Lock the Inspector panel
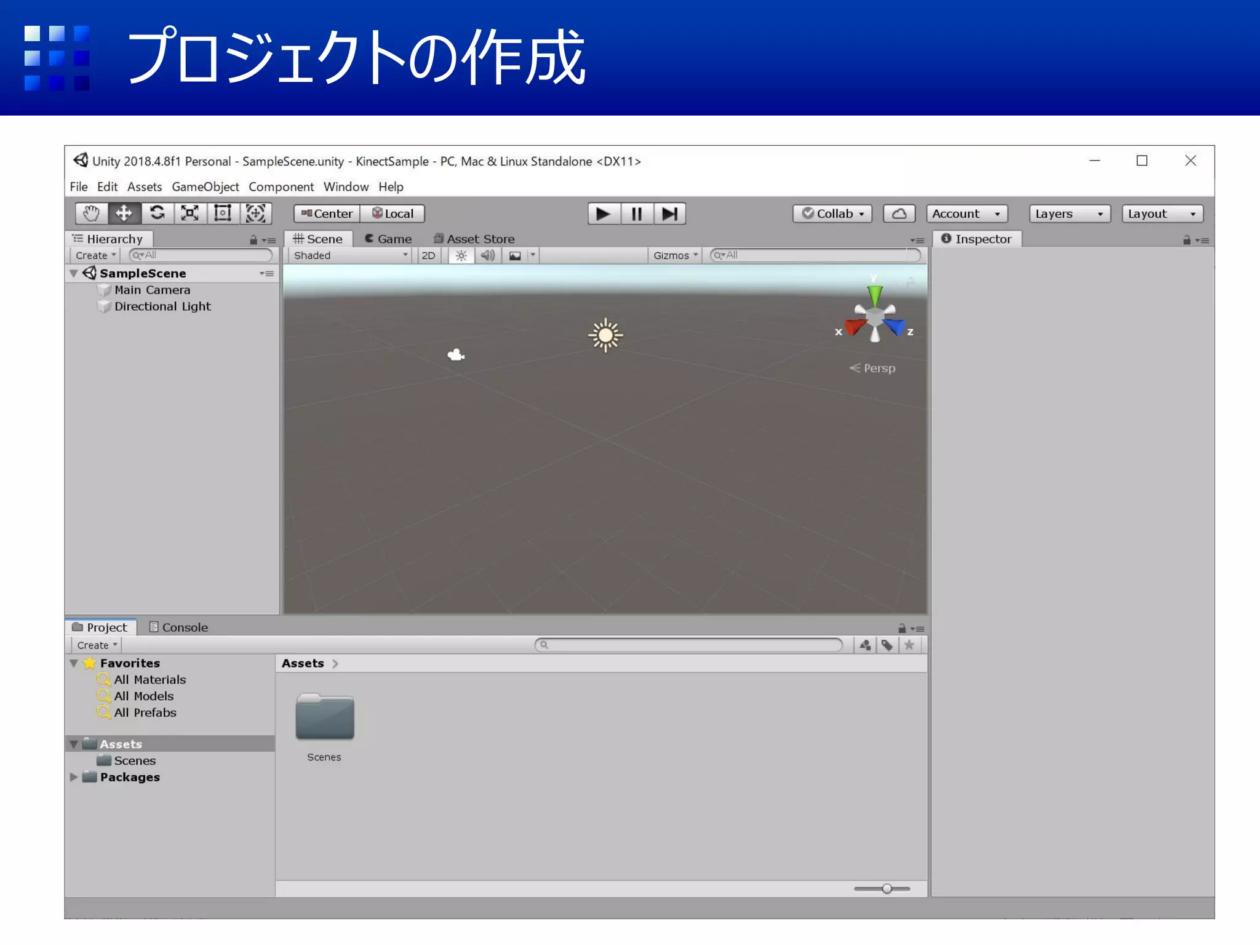The height and width of the screenshot is (945, 1260). [1187, 240]
